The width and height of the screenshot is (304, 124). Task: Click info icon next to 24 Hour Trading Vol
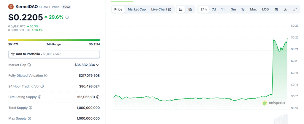point(42,86)
